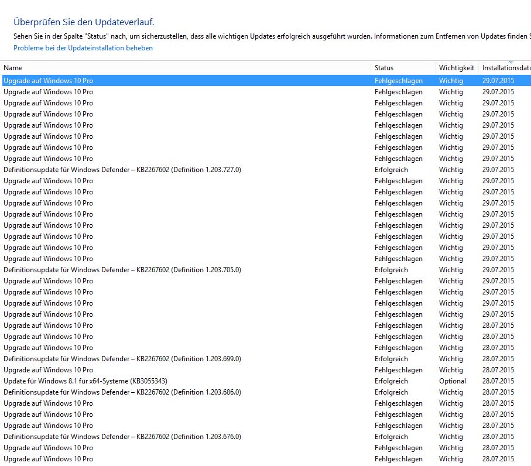This screenshot has height=466, width=531.
Task: Click 'Fehlgeschlagen' status in the highlighted row
Action: (399, 81)
